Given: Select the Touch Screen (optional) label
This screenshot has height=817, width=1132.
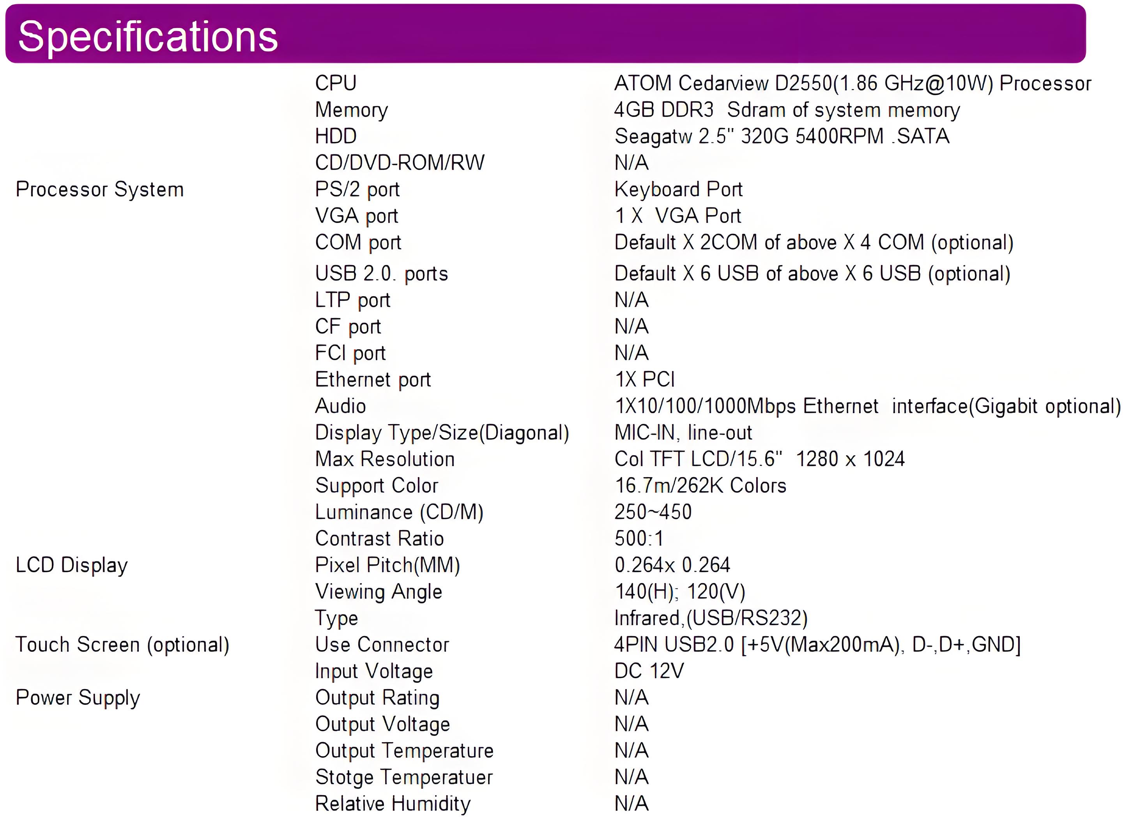Looking at the screenshot, I should [122, 645].
